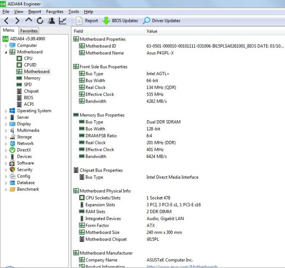The width and height of the screenshot is (285, 268).
Task: Expand the Multimedia tree node
Action: [6, 131]
